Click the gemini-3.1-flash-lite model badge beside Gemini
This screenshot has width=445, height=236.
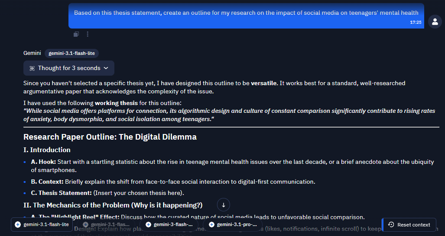coord(71,53)
